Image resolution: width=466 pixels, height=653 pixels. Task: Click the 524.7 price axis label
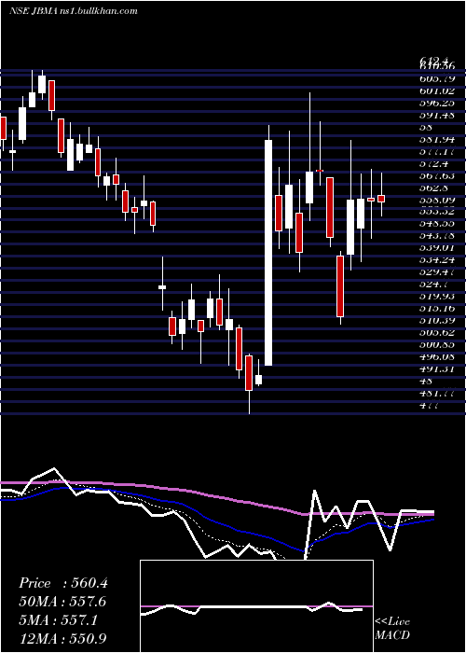click(x=434, y=284)
